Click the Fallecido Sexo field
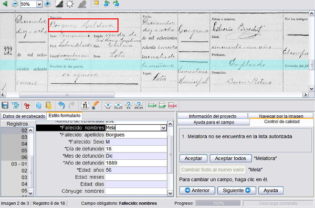The width and height of the screenshot is (315, 208). tap(136, 142)
